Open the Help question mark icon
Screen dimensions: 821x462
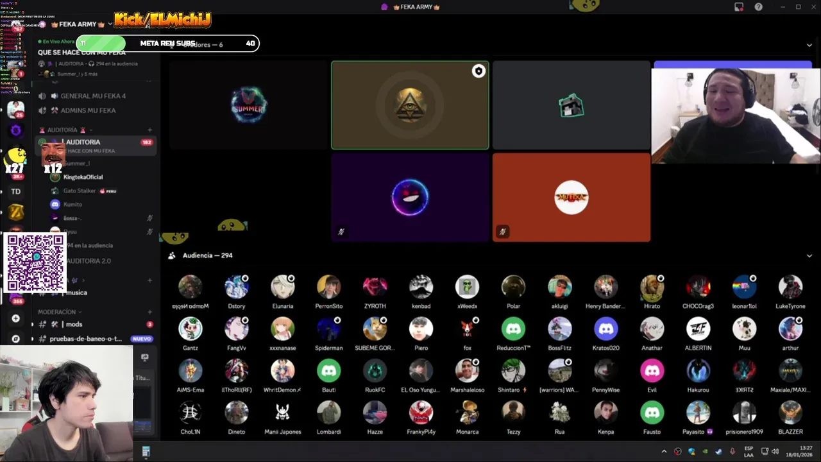coord(759,7)
